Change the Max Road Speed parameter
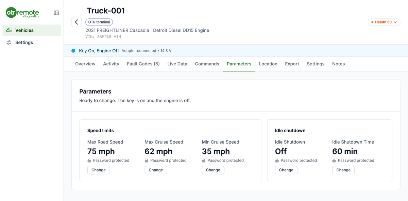The height and width of the screenshot is (201, 408). pyautogui.click(x=99, y=170)
